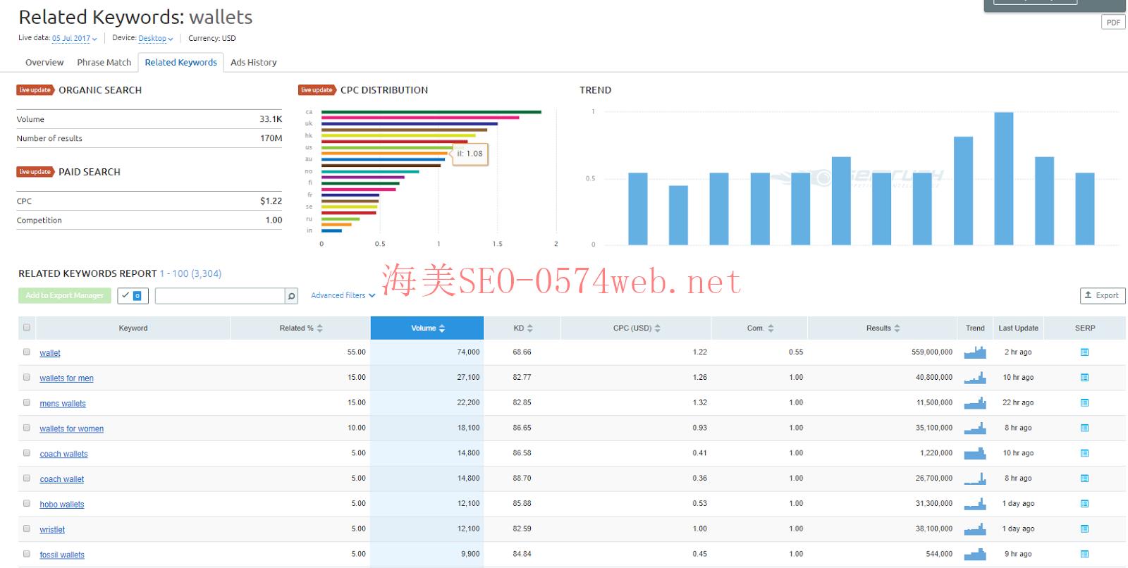Tick the select-all checkbox in table header

(x=27, y=328)
